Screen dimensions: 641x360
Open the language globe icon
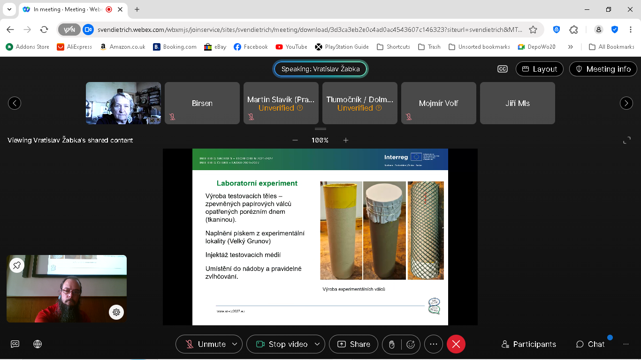(38, 344)
